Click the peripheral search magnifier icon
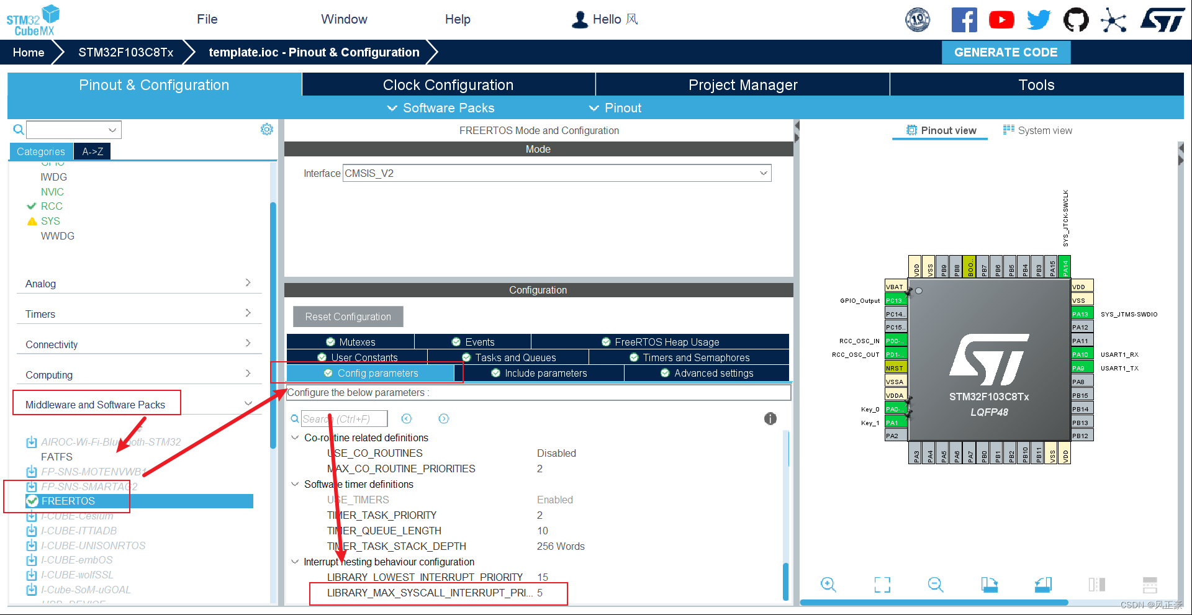 click(x=19, y=129)
